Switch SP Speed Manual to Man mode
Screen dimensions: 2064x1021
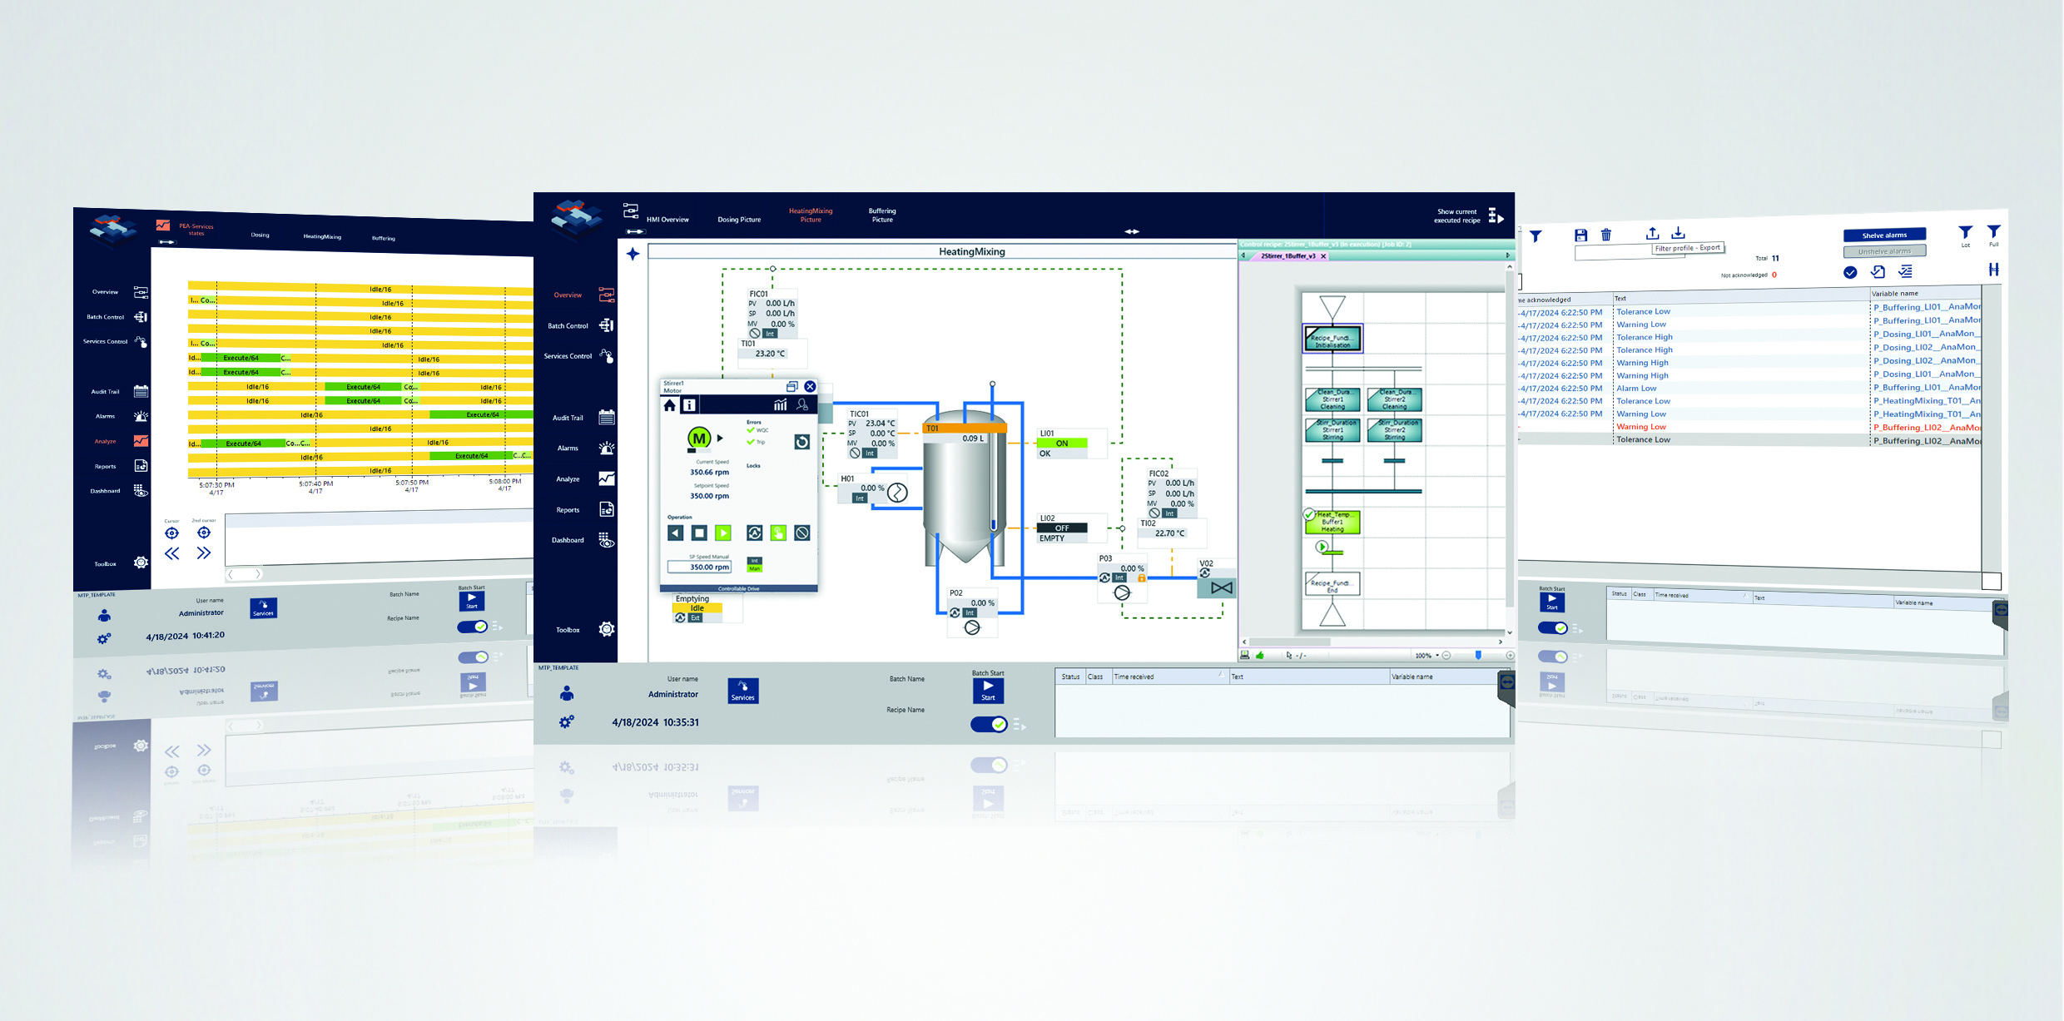click(x=755, y=568)
